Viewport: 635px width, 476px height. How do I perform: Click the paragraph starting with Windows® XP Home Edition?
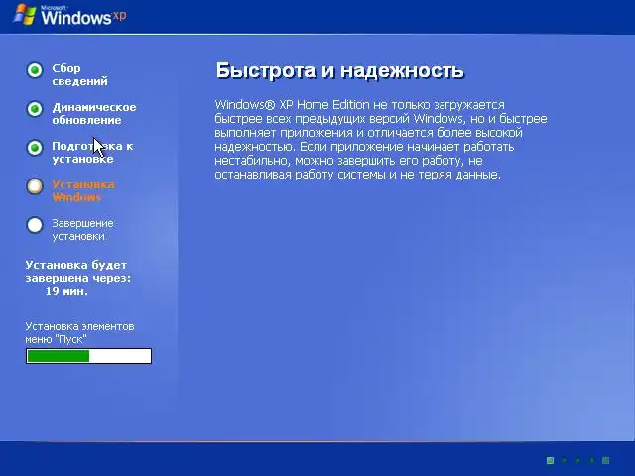tap(381, 140)
